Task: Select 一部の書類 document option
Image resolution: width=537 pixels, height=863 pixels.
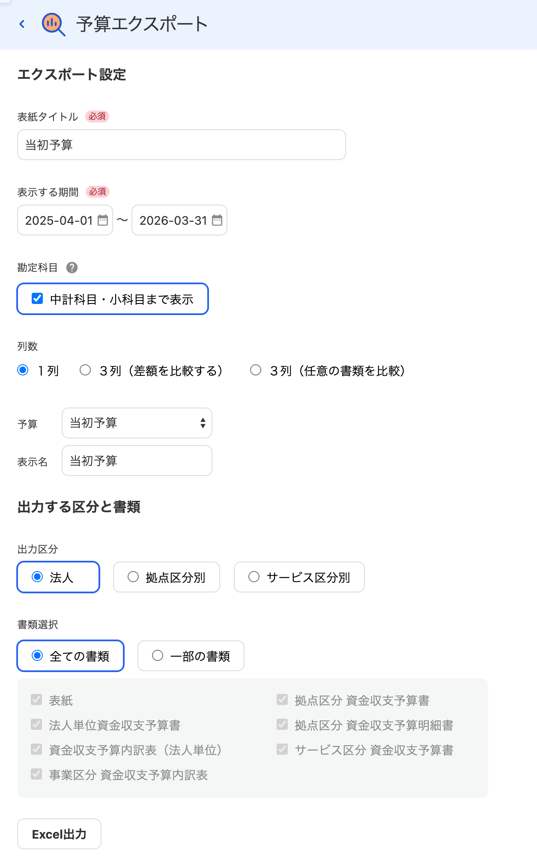Action: 191,656
